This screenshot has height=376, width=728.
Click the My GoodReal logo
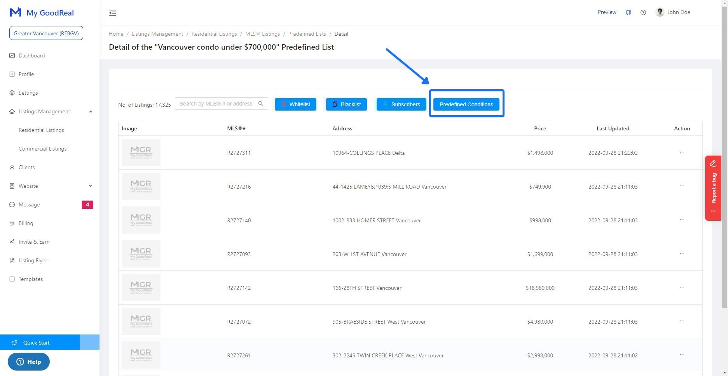[x=42, y=12]
